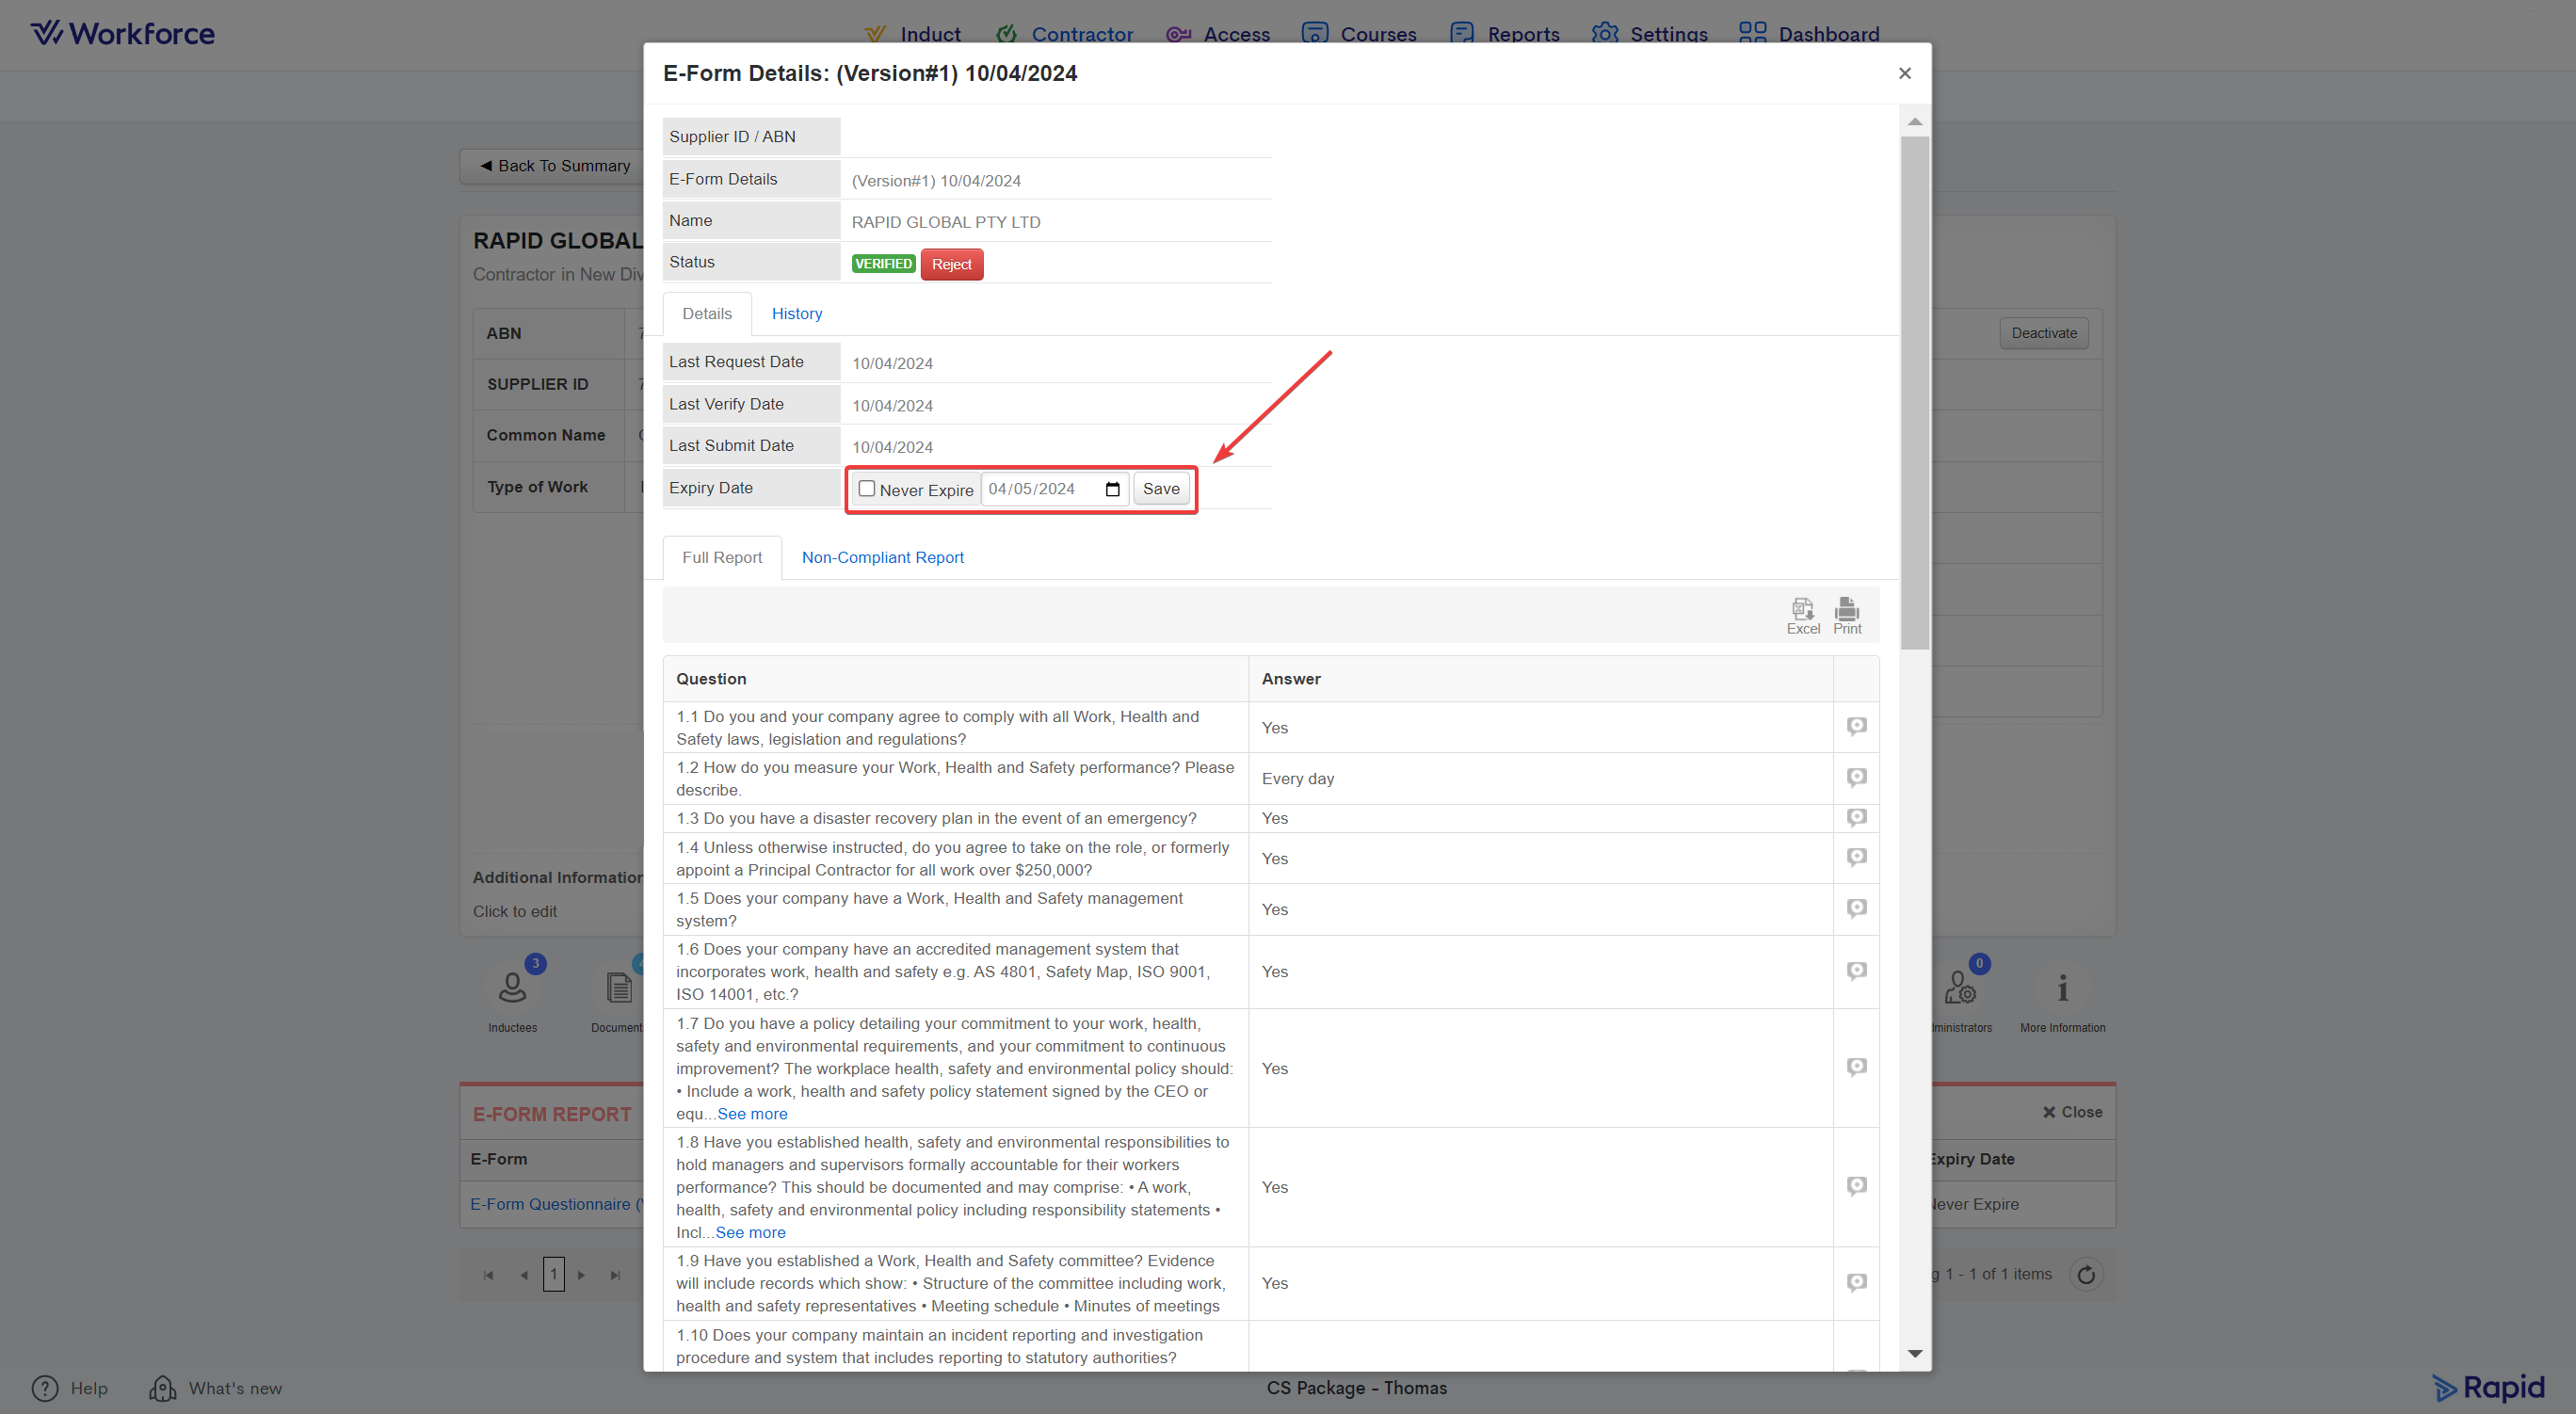
Task: Click the dialog scrollbar up arrow
Action: [1914, 121]
